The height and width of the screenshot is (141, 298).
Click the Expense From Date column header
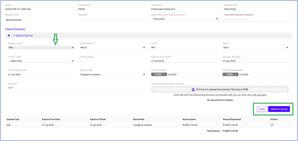[51, 119]
